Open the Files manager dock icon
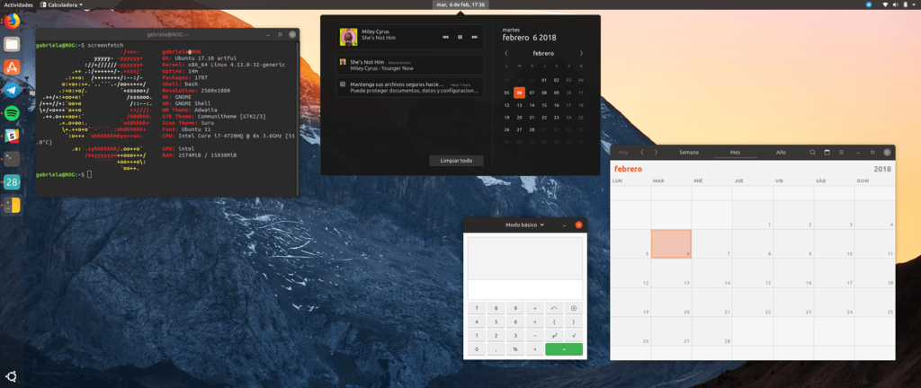 click(x=12, y=44)
